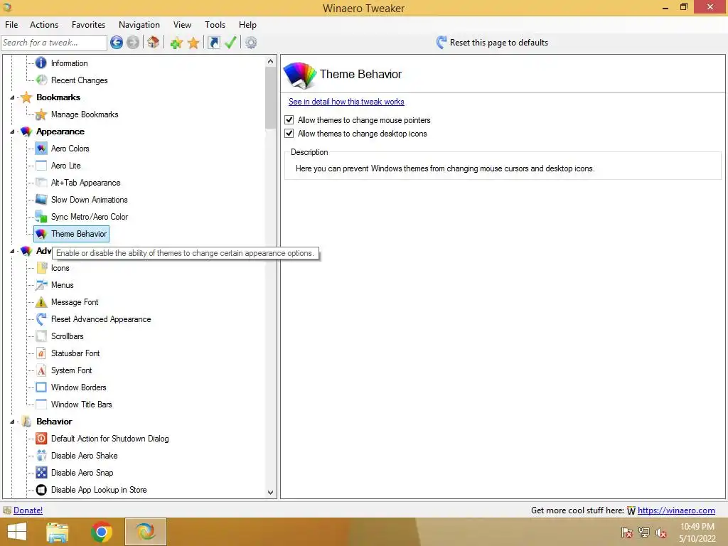Click the Window Borders icon
This screenshot has width=728, height=546.
point(41,387)
